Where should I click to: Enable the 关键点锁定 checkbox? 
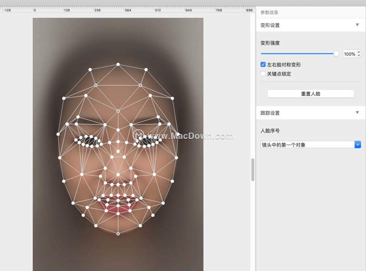click(x=263, y=74)
